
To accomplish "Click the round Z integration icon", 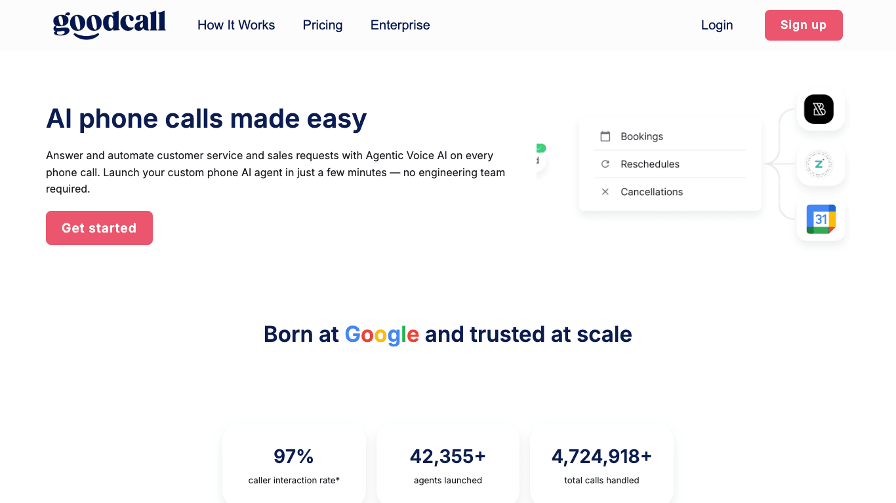I will point(819,164).
